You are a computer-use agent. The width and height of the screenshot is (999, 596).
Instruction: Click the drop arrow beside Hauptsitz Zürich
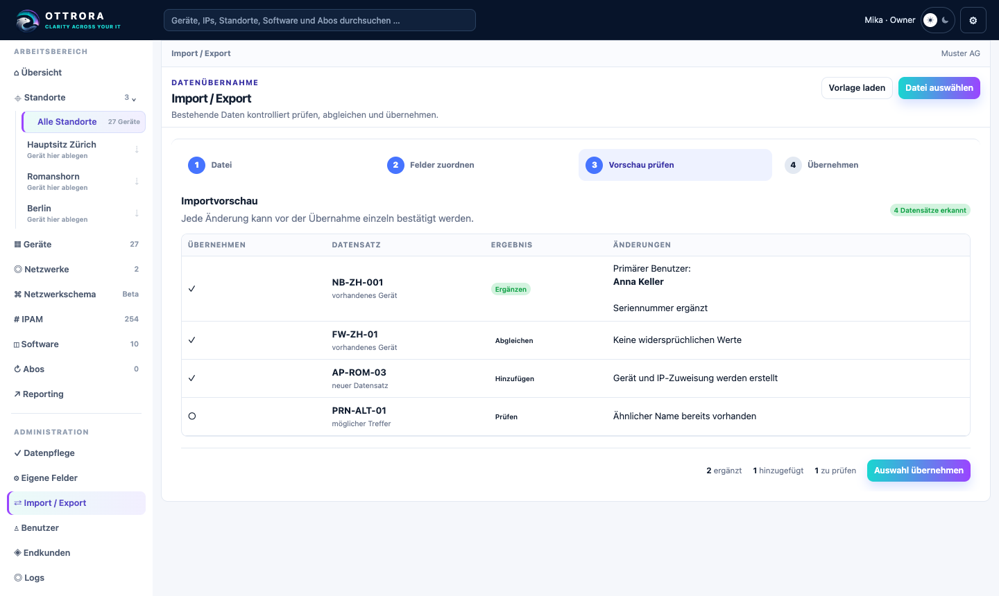(137, 149)
